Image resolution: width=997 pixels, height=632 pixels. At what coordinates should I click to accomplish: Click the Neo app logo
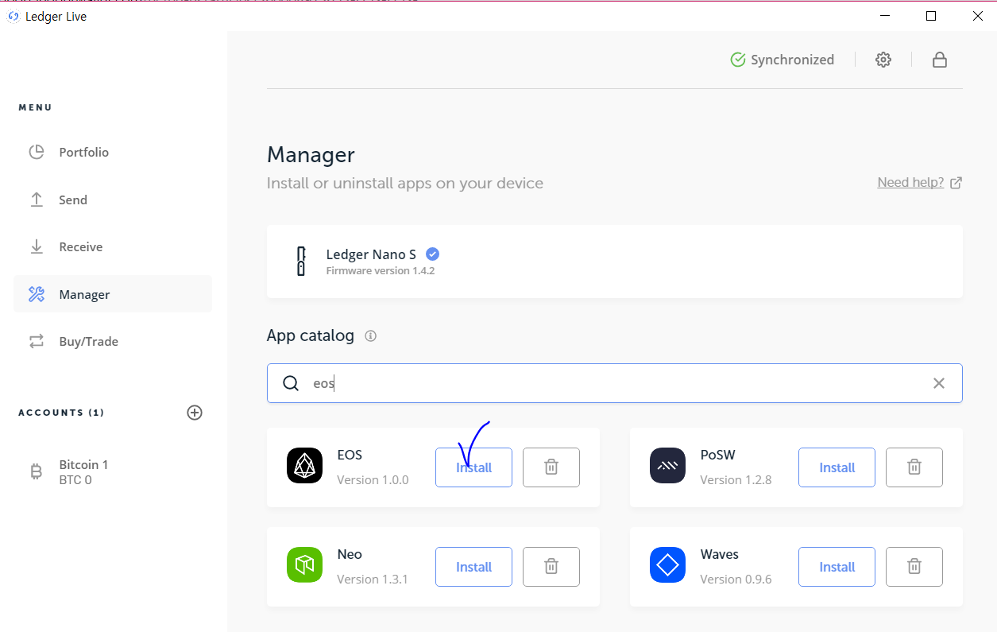tap(304, 565)
